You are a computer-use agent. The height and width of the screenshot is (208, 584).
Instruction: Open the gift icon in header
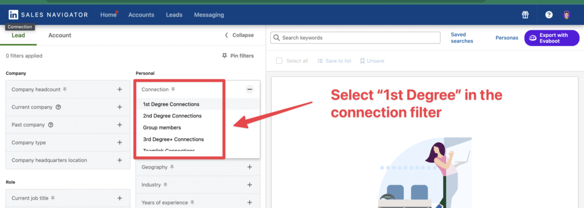pos(525,15)
